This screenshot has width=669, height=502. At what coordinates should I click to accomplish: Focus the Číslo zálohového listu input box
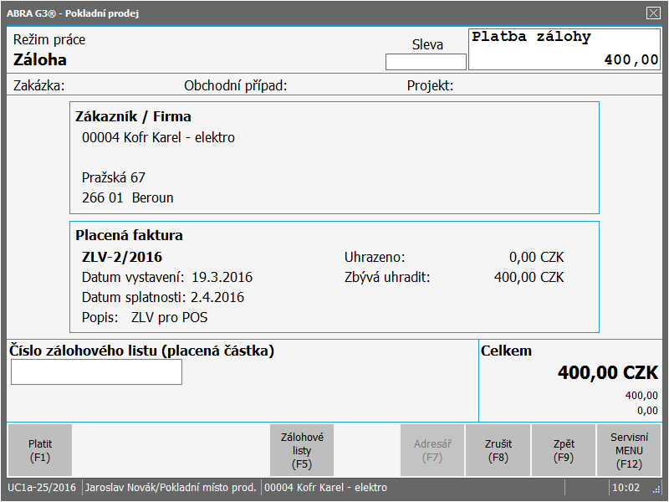(96, 372)
